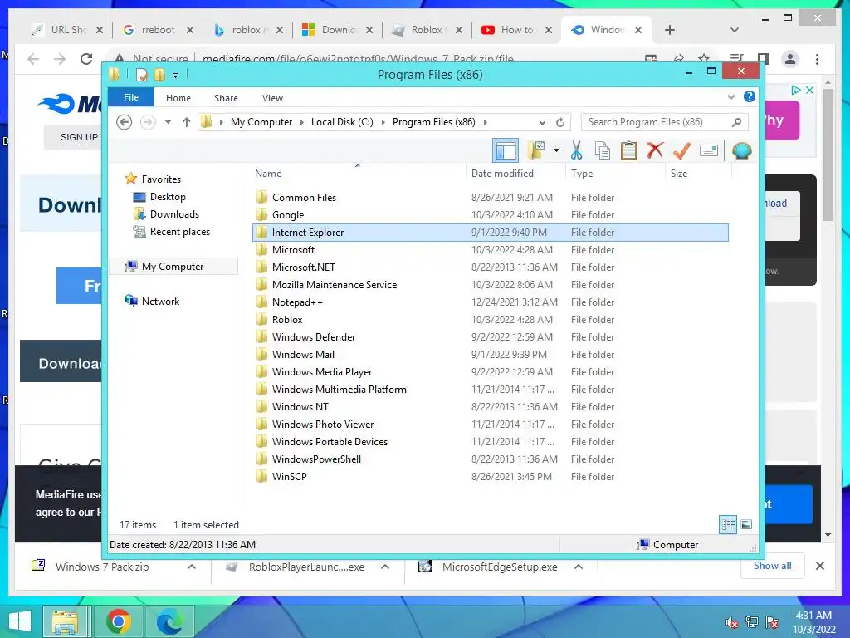Open Customize Quick Access Toolbar dropdown

175,75
